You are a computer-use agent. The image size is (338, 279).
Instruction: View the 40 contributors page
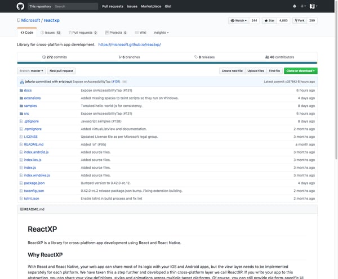279,57
